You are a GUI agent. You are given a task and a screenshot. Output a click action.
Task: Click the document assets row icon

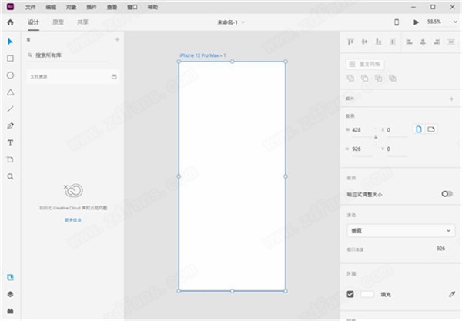(x=114, y=76)
